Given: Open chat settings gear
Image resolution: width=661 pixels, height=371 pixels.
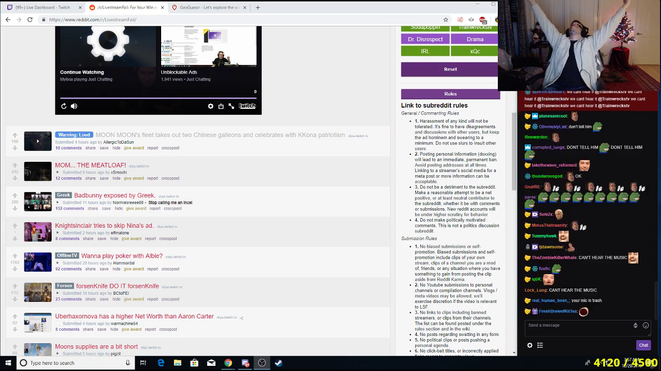Looking at the screenshot, I should pyautogui.click(x=529, y=345).
